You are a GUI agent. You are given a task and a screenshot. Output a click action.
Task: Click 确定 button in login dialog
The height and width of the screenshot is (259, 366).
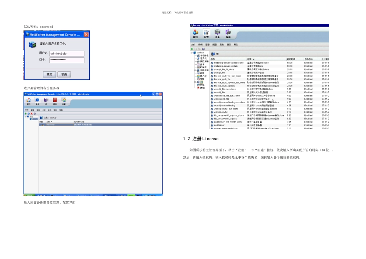click(49, 74)
